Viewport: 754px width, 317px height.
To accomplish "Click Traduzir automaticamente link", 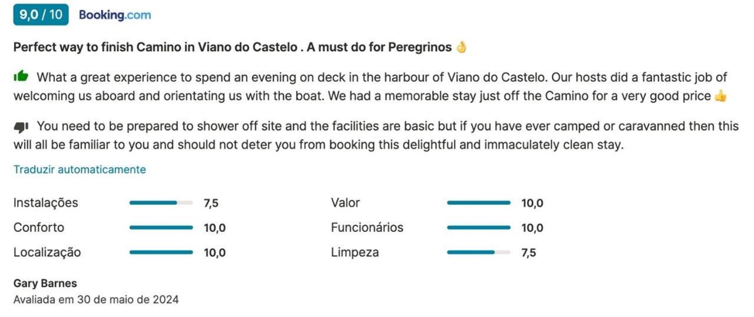I will 80,169.
